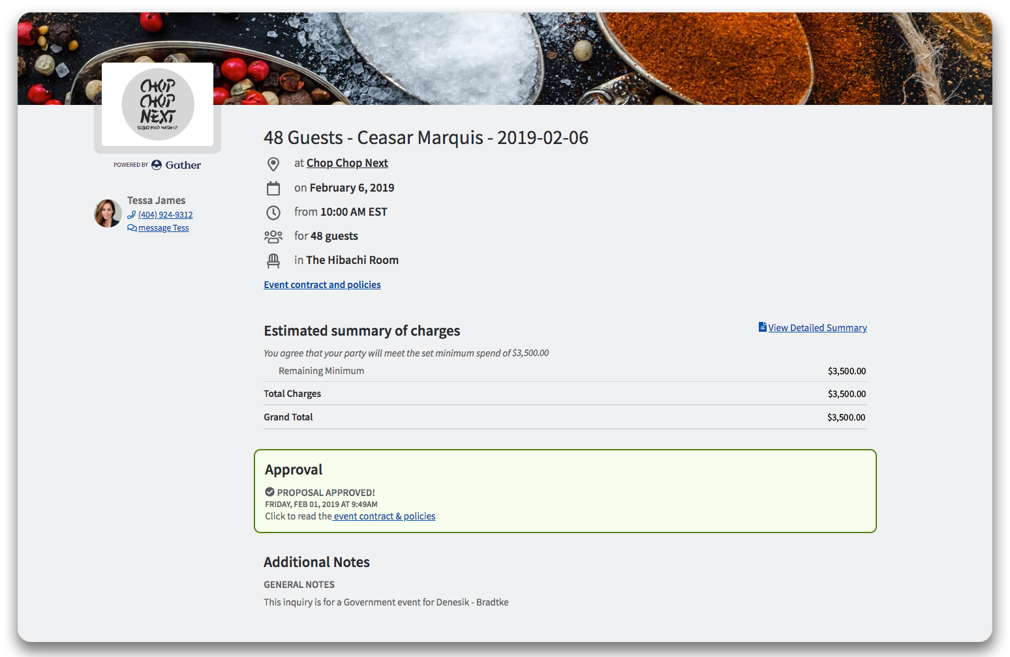Screen dimensions: 1010x657
Task: Select the Remaining Minimum row amount
Action: click(x=846, y=371)
